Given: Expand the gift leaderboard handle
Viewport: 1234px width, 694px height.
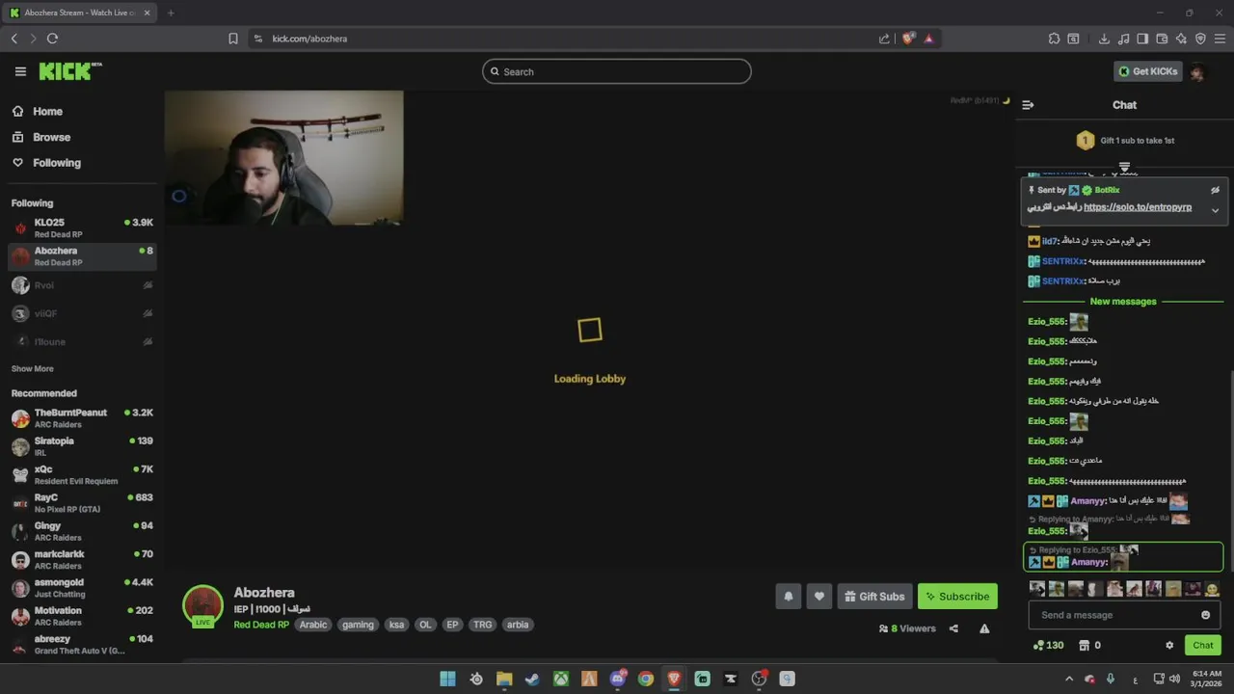Looking at the screenshot, I should (1124, 168).
